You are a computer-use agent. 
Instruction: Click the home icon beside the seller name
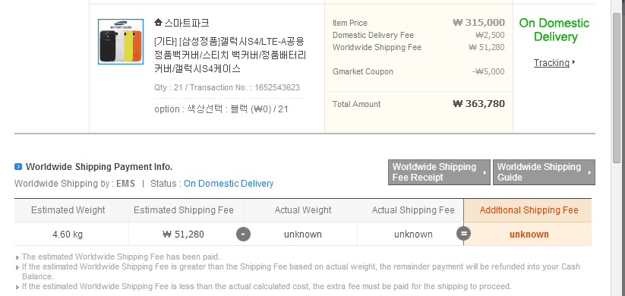[158, 22]
